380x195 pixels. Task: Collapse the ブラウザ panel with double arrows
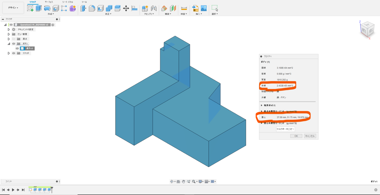click(x=3, y=19)
